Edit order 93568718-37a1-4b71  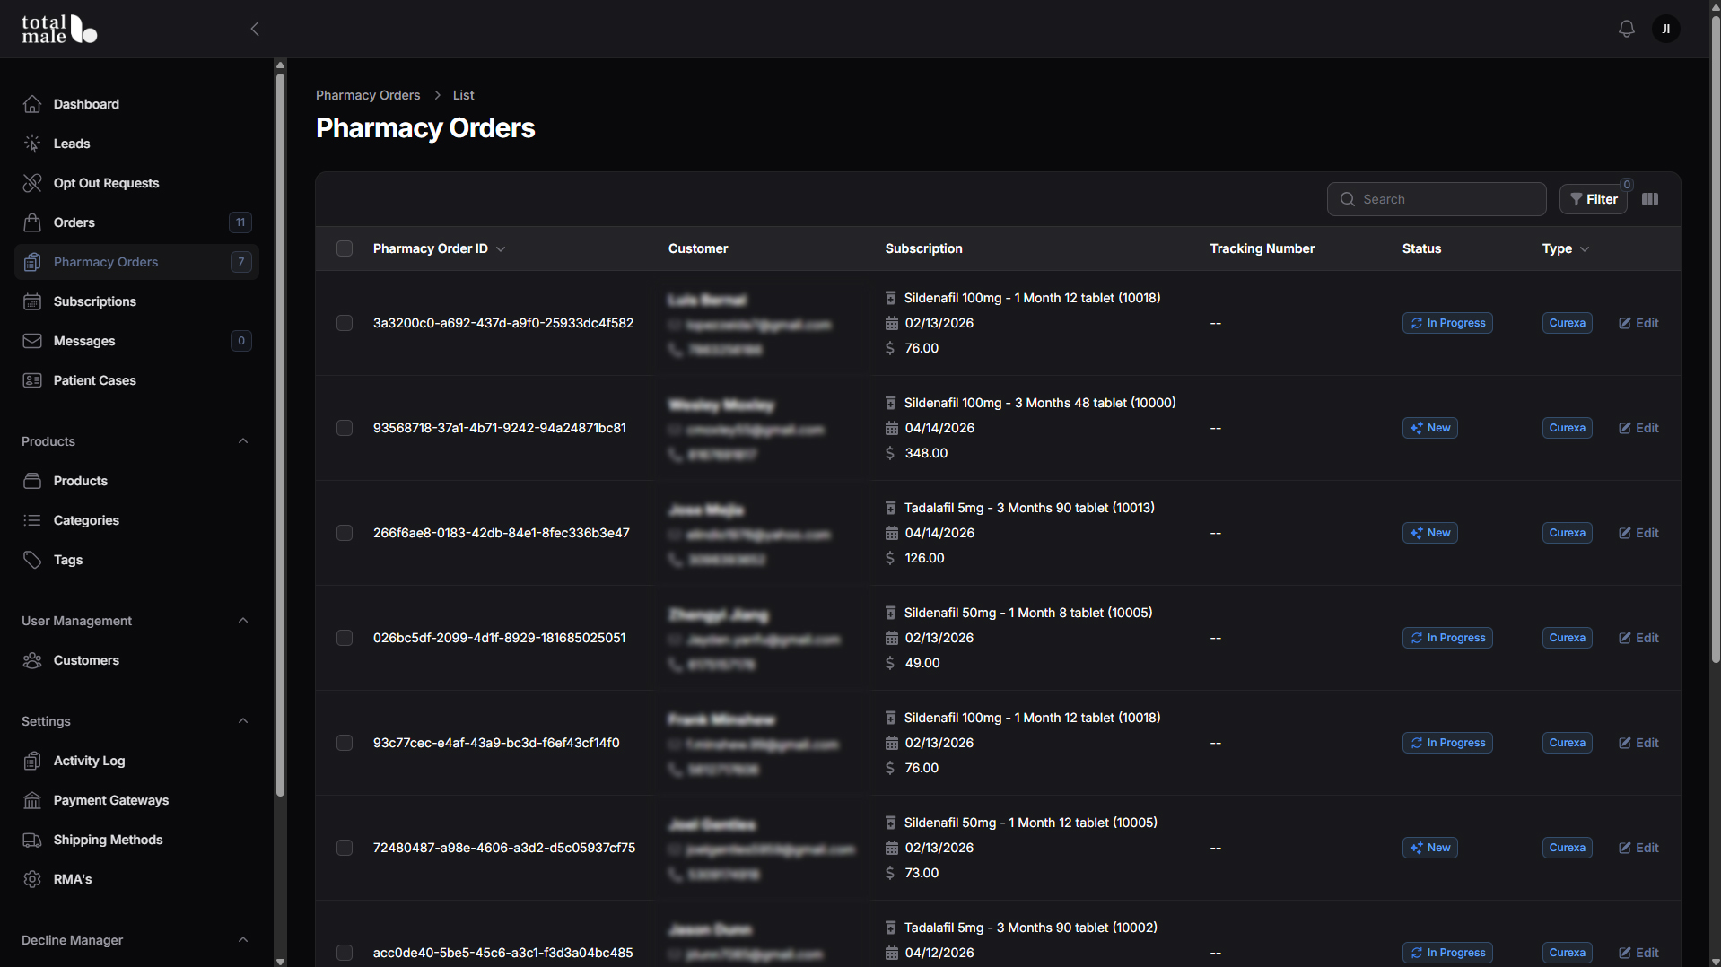(1638, 428)
